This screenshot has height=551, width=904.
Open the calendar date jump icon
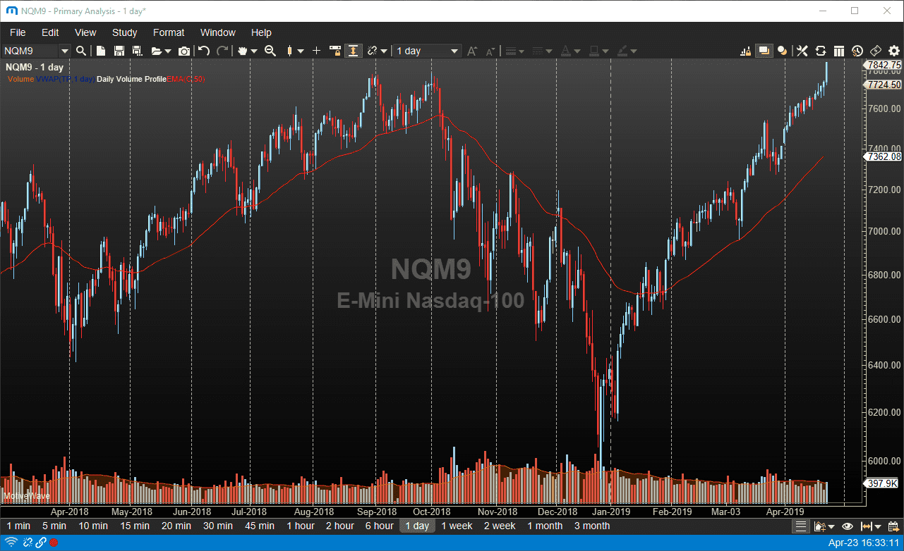(893, 526)
